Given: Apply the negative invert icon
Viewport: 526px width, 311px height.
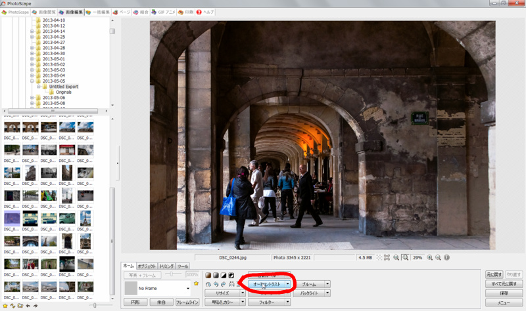Looking at the screenshot, I should pyautogui.click(x=231, y=275).
